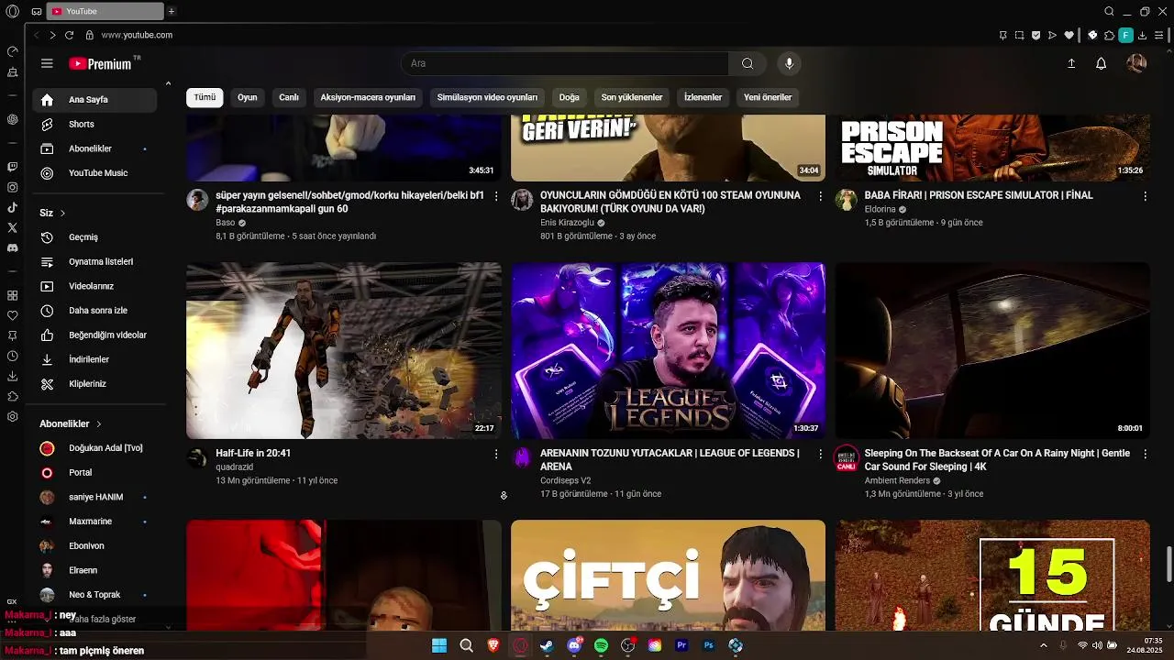Open X (Twitter) in Opera sidebar
1174x660 pixels.
pos(12,227)
